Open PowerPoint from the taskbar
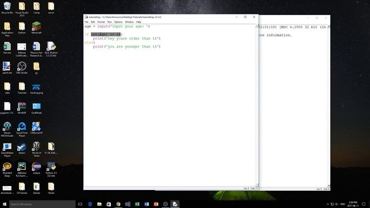 tap(156, 204)
